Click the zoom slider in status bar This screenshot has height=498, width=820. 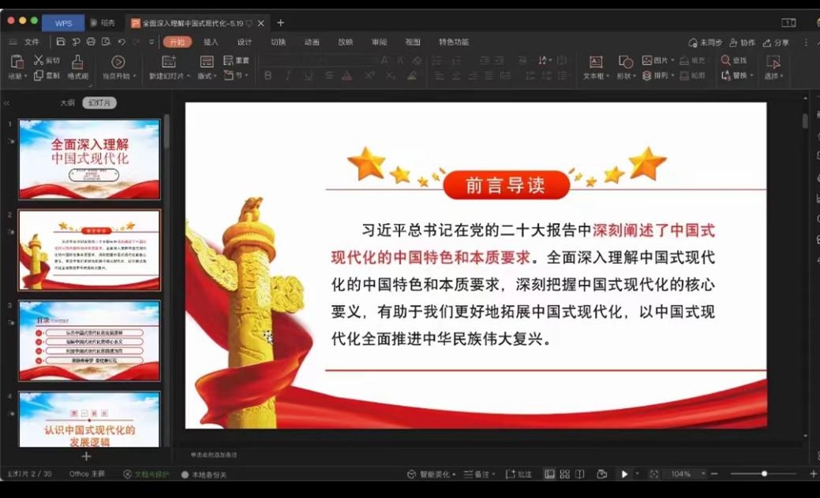(x=763, y=474)
